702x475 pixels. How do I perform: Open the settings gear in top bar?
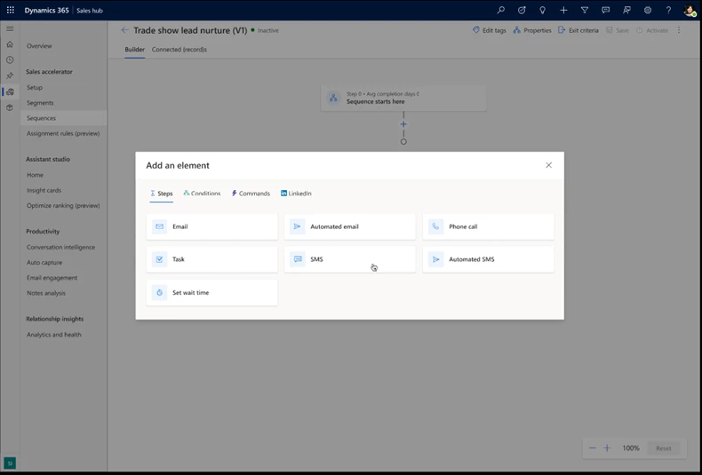click(x=648, y=10)
